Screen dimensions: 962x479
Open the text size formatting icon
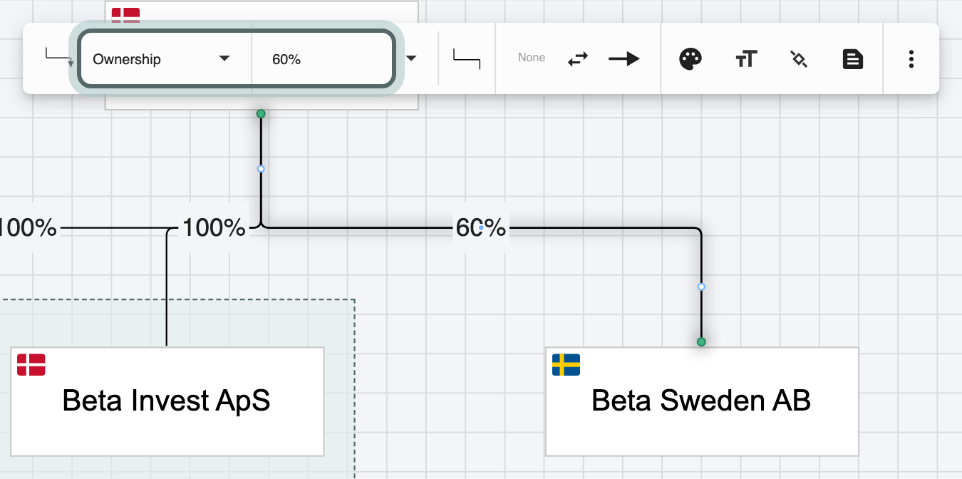click(746, 59)
